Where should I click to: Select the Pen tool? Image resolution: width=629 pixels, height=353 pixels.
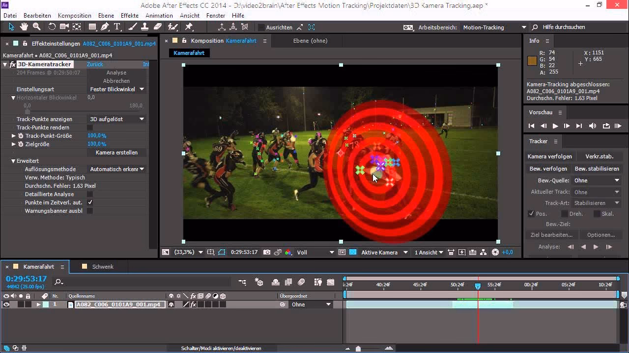[105, 27]
